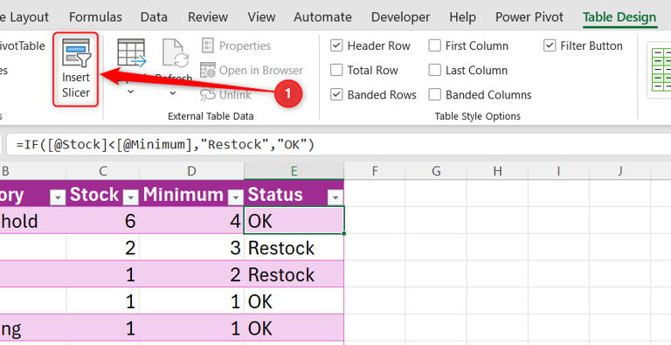Open the Stock column filter dropdown
This screenshot has width=671, height=345.
click(131, 197)
